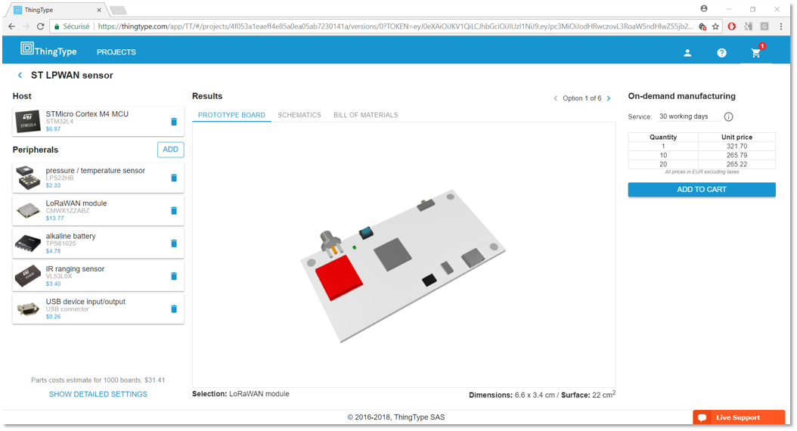The height and width of the screenshot is (431, 797).
Task: Switch to the Schematics tab
Action: pos(299,115)
